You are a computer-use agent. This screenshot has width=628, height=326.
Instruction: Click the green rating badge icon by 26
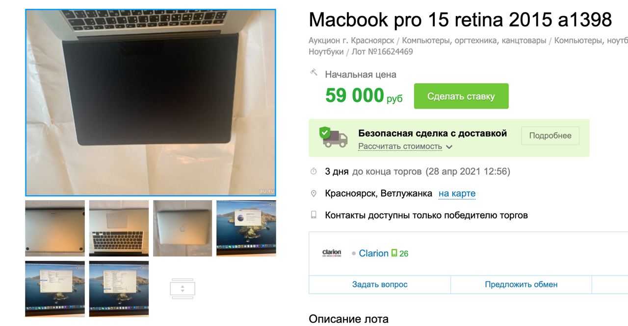[x=393, y=253]
